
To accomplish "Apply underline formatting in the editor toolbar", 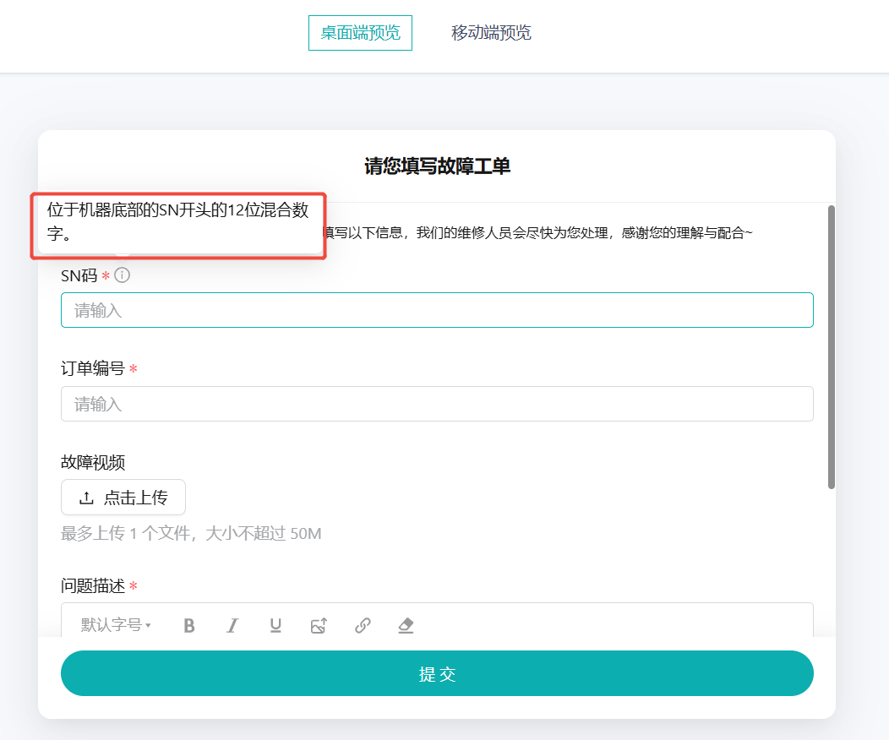I will [x=275, y=625].
